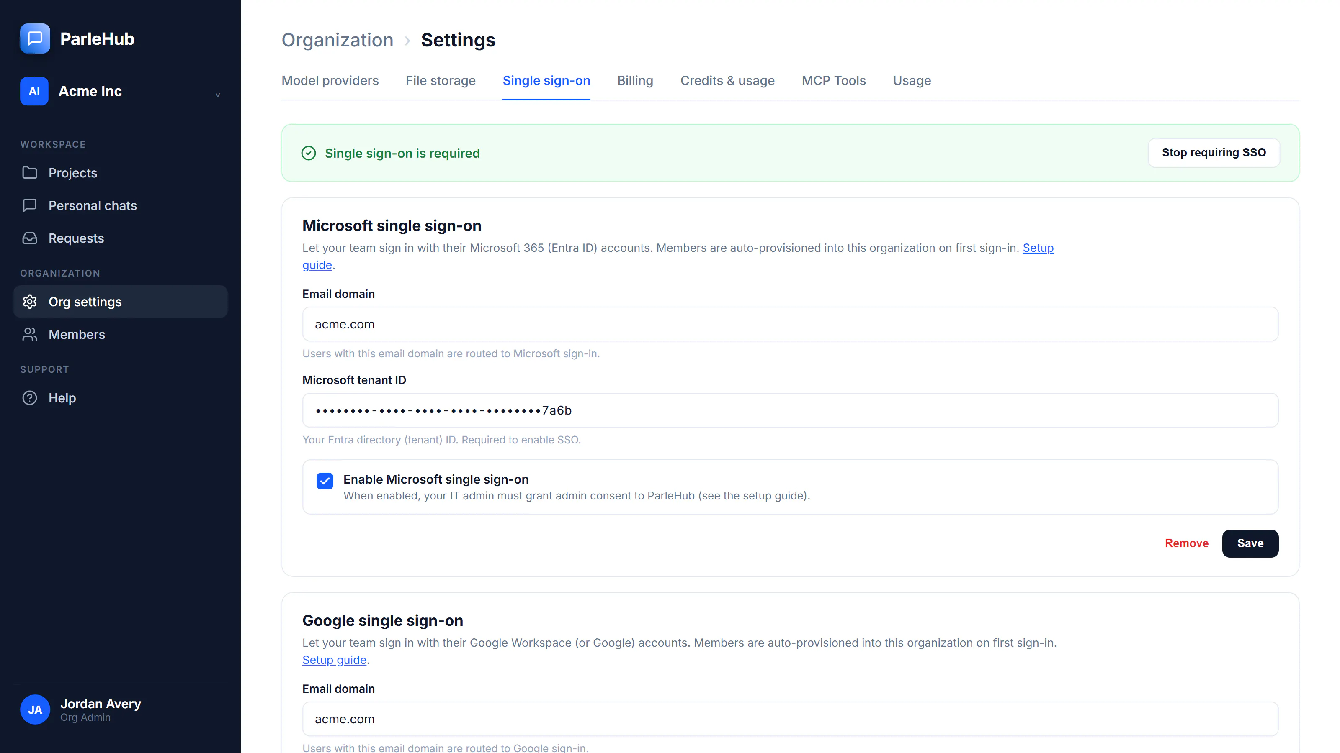Open the Usage tab
1340x753 pixels.
[911, 81]
